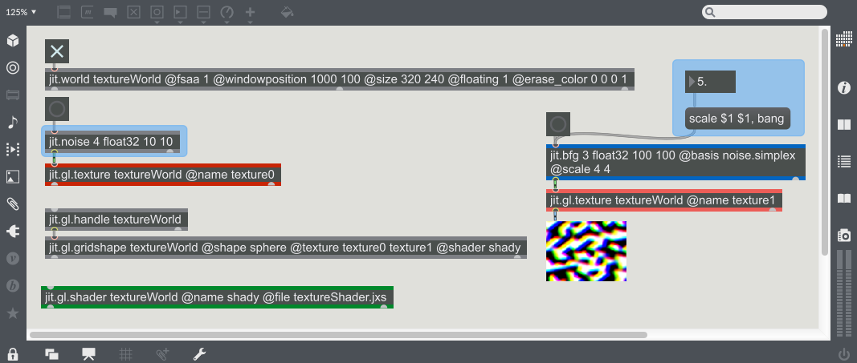Screen dimensions: 857x363
Task: Add a comment object from toolbar
Action: pos(111,13)
